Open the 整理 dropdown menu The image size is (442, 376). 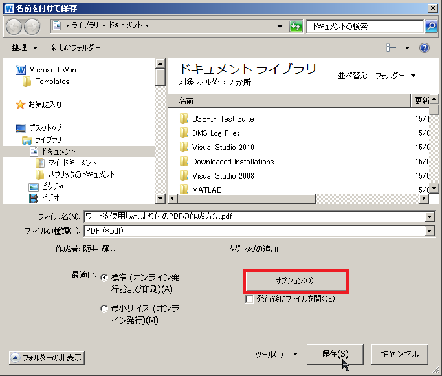[24, 48]
